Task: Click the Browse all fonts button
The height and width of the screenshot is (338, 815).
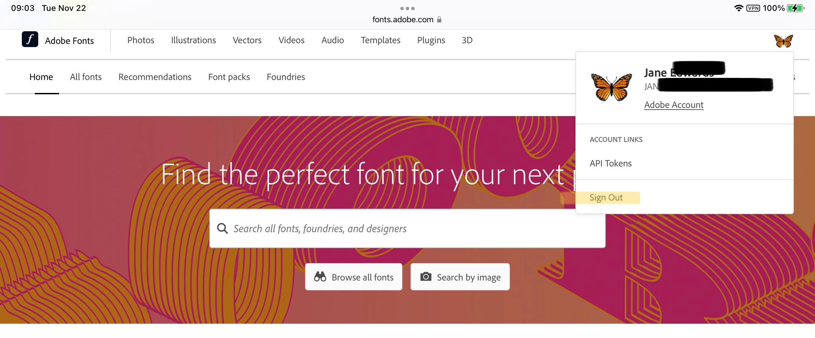Action: tap(354, 277)
